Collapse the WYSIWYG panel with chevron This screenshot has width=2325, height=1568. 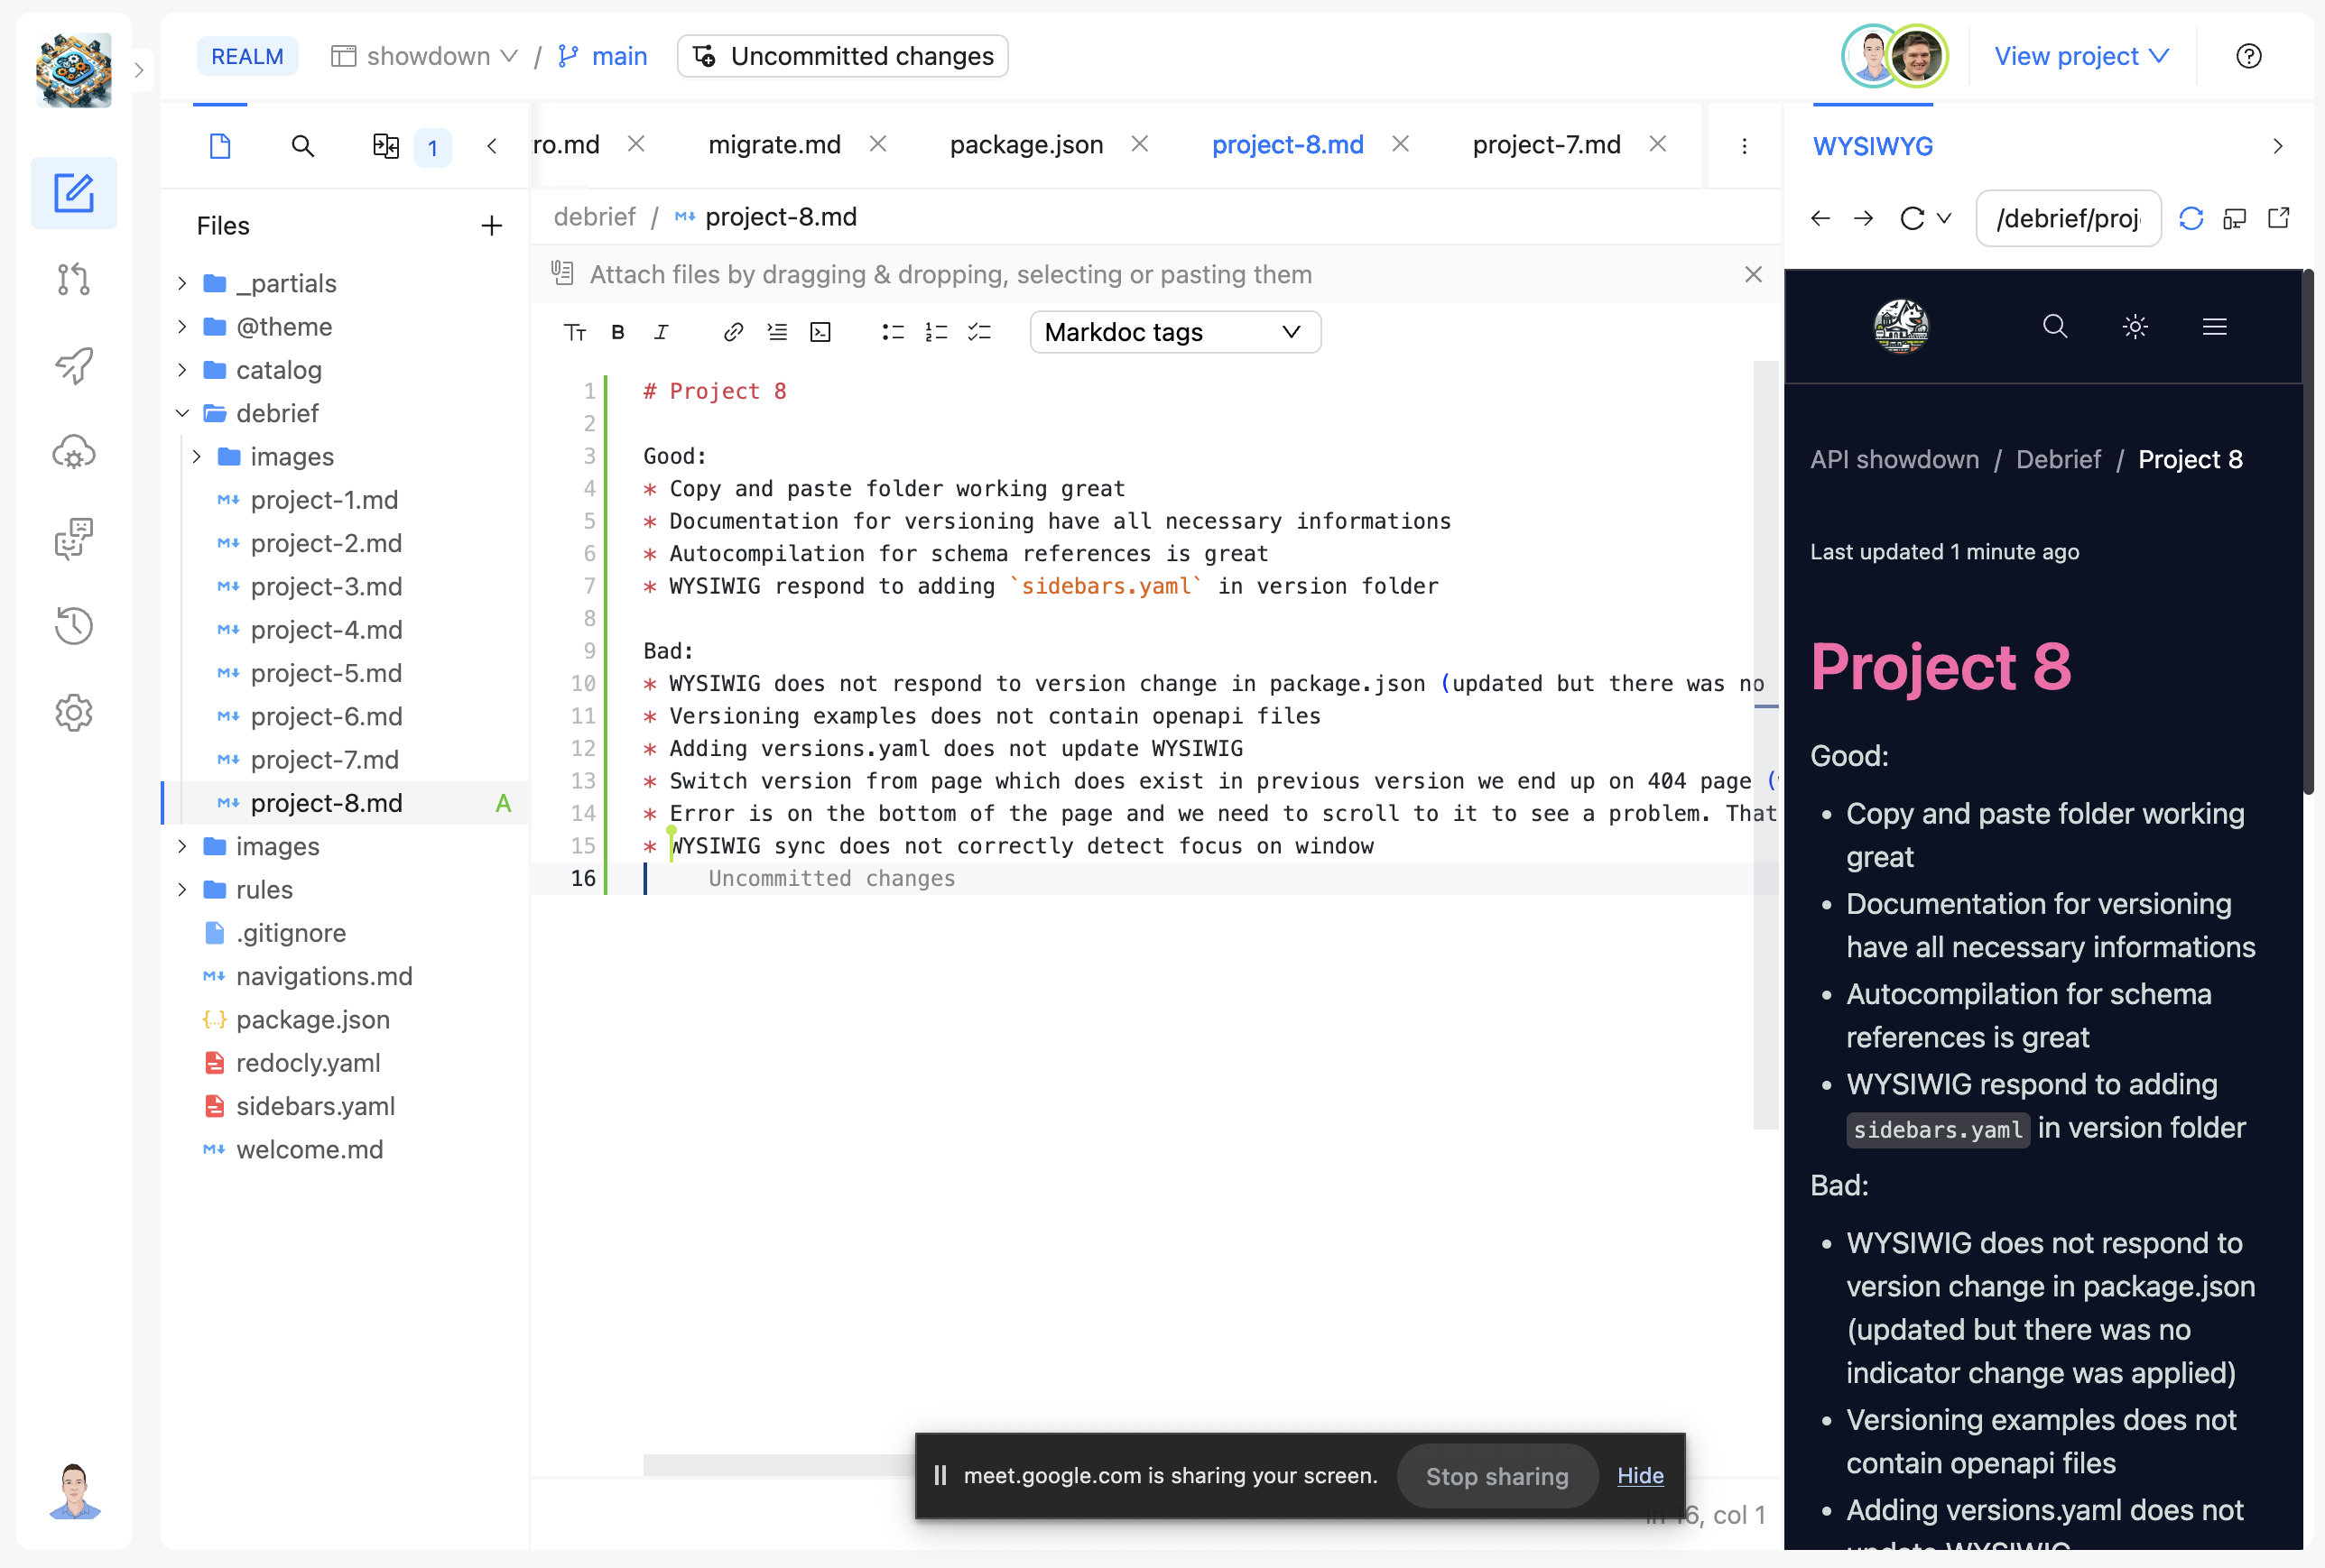click(2278, 146)
